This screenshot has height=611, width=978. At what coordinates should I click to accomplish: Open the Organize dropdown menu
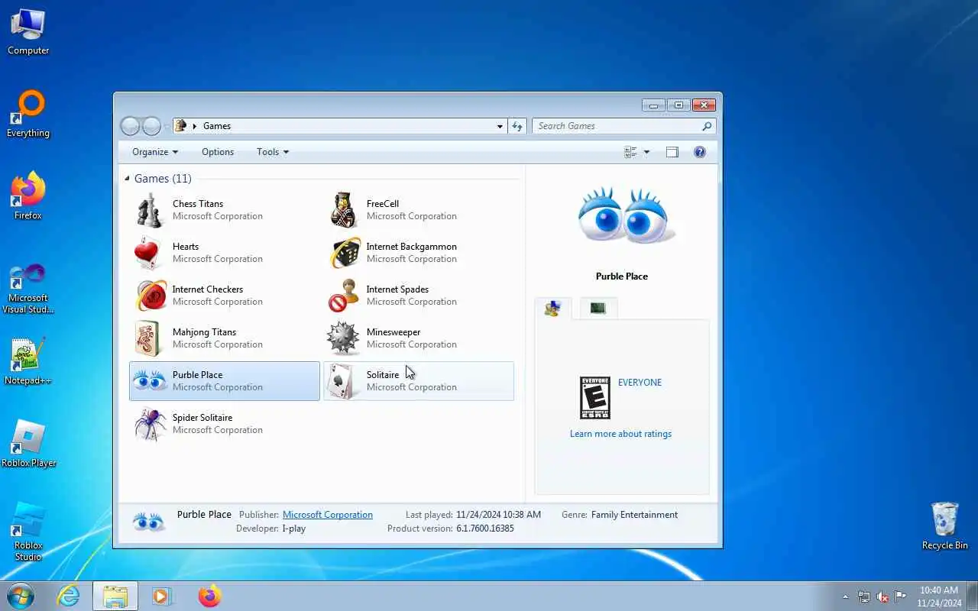coord(155,152)
